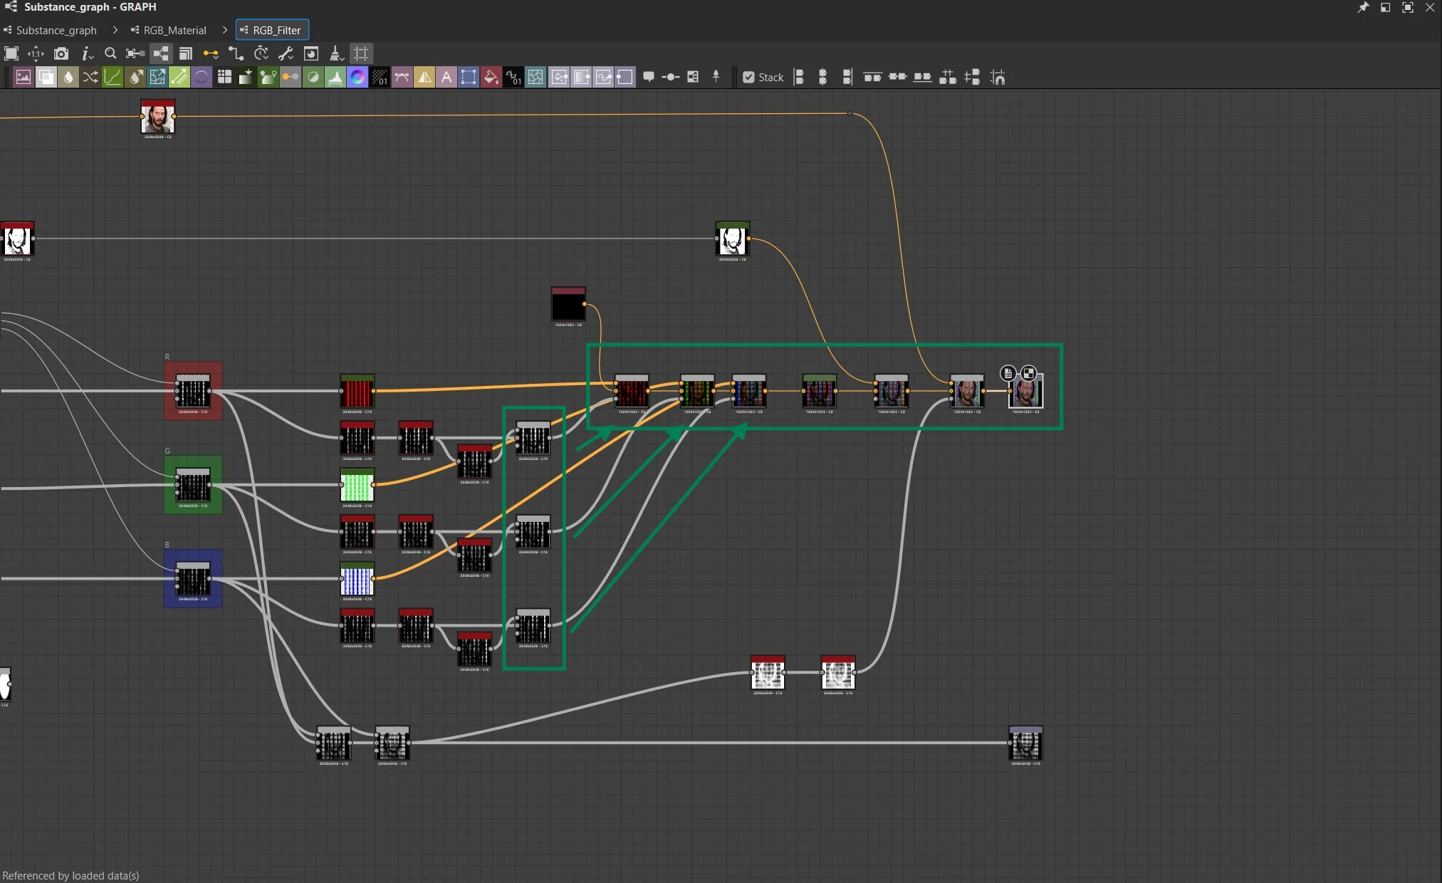Click the snap nodes to grid magnet icon
This screenshot has height=883, width=1442.
pos(998,77)
